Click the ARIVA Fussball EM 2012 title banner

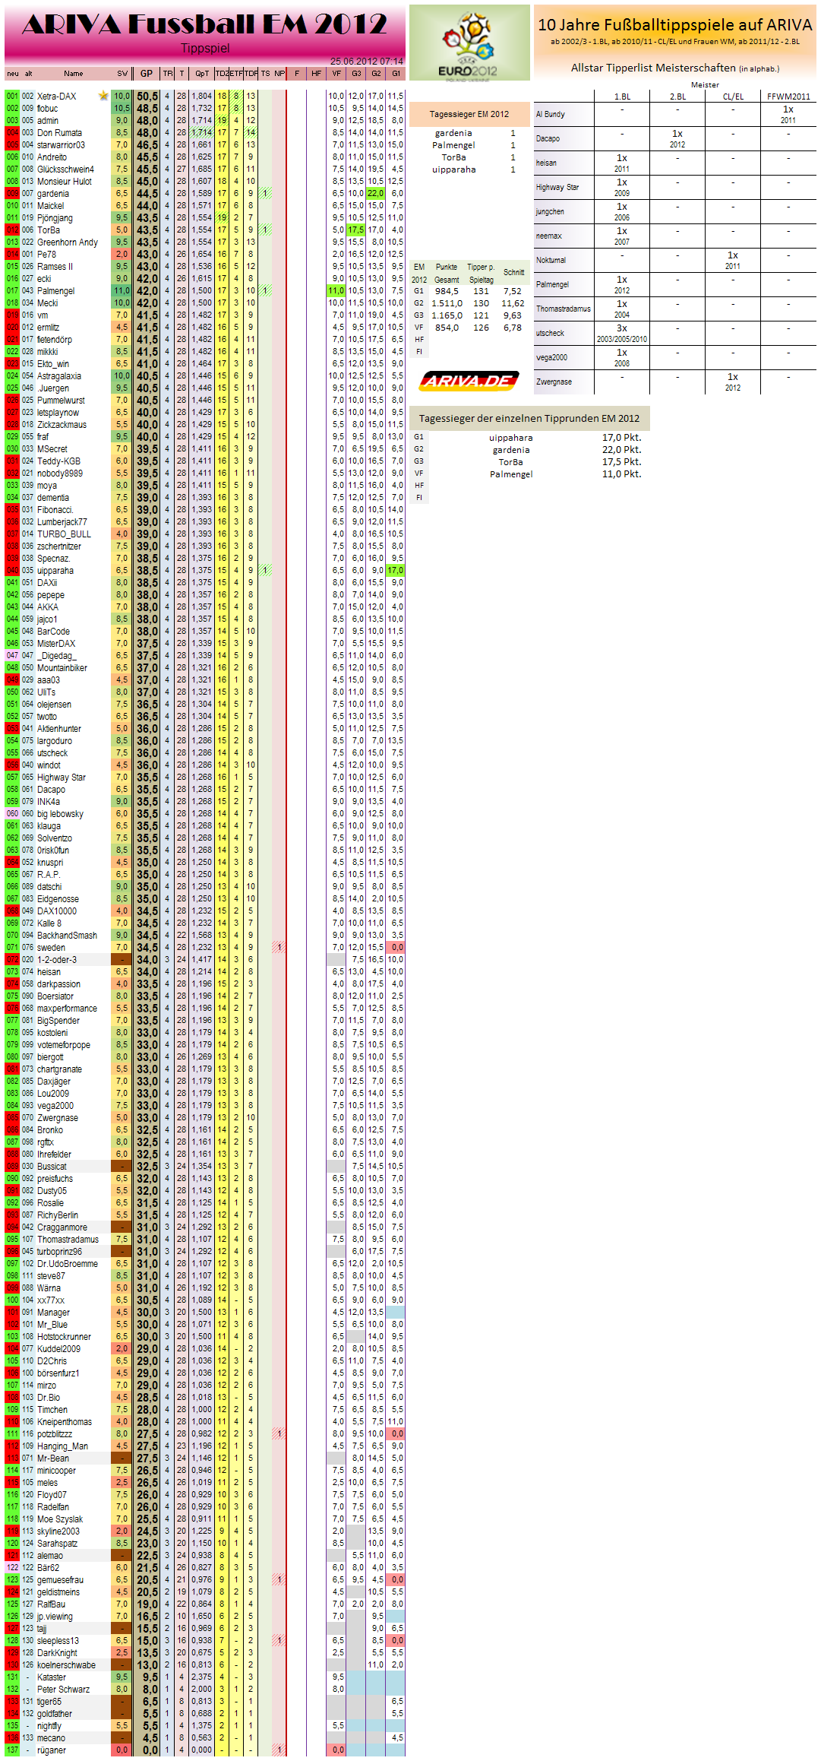pos(205,30)
